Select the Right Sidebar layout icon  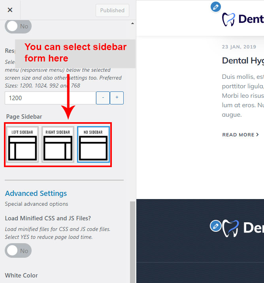tap(58, 144)
